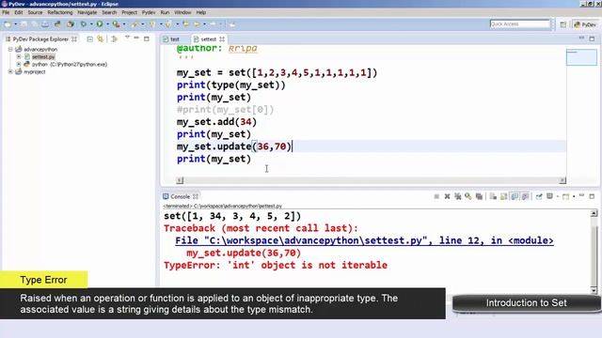Open the Help menu
602x338 pixels.
click(x=201, y=12)
